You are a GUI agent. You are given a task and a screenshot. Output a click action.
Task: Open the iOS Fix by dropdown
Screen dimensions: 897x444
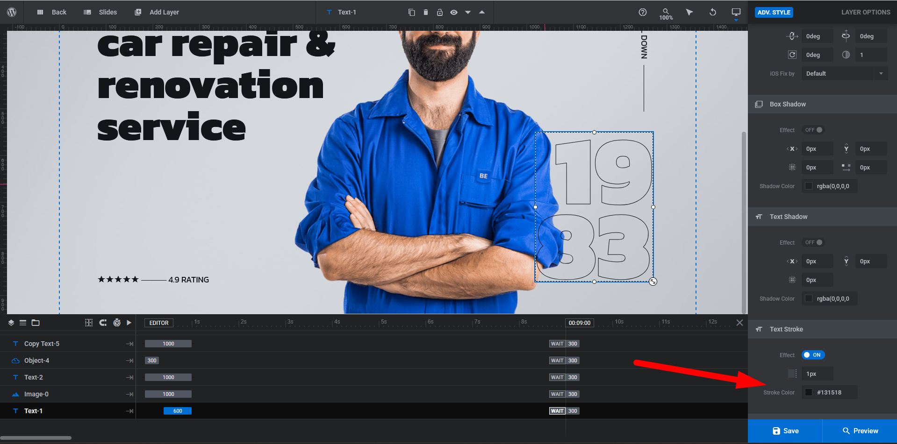tap(844, 73)
